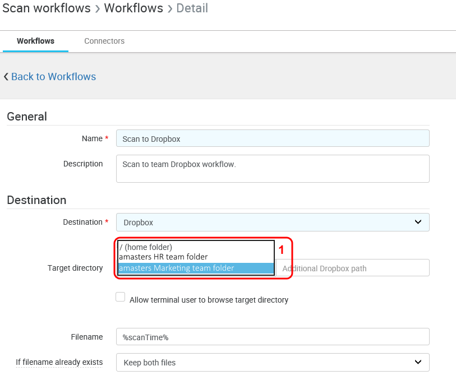Image resolution: width=456 pixels, height=380 pixels.
Task: Click the arrow on Keep both files field
Action: 417,363
